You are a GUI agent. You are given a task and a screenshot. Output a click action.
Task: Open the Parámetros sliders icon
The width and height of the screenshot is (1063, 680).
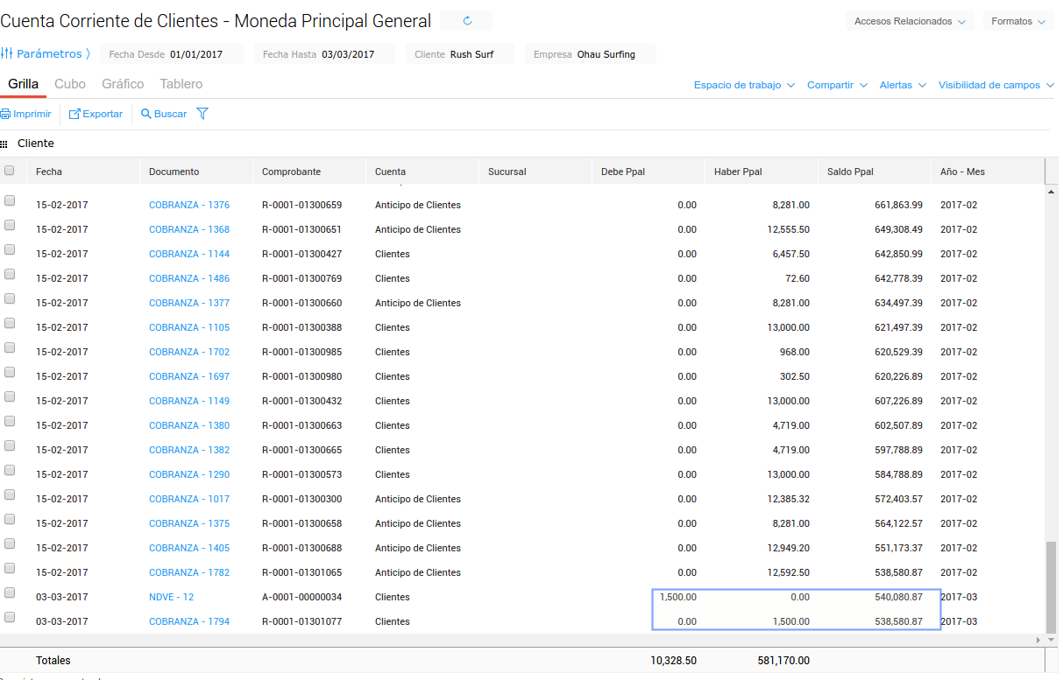pos(7,54)
